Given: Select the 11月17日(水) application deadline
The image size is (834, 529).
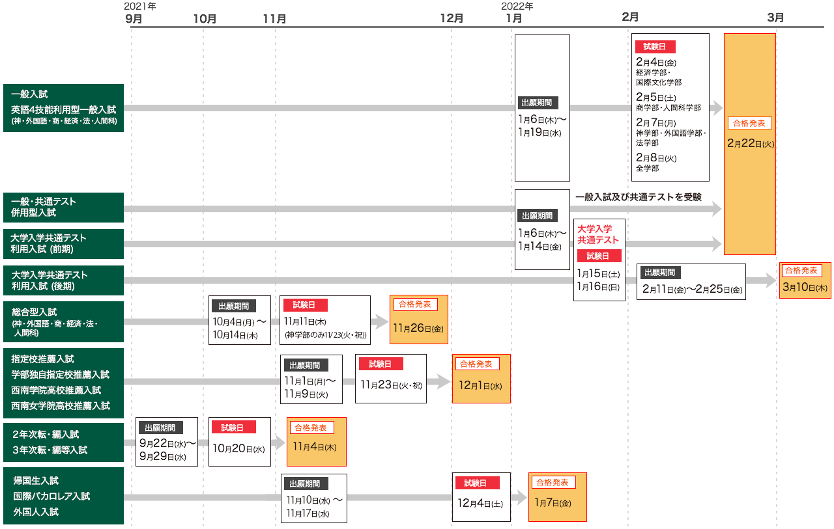Looking at the screenshot, I should tap(309, 514).
